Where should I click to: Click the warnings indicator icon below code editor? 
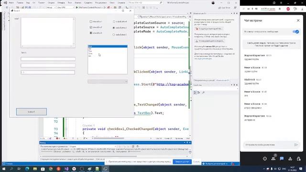(x=65, y=139)
